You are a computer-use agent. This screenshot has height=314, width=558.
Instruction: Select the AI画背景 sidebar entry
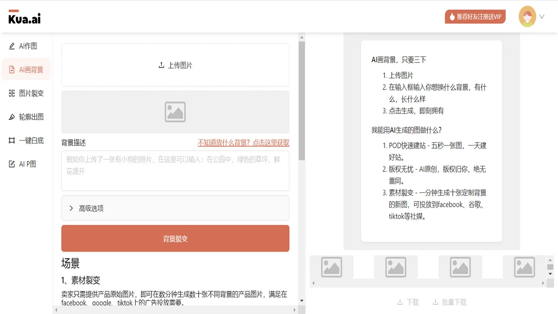point(27,69)
